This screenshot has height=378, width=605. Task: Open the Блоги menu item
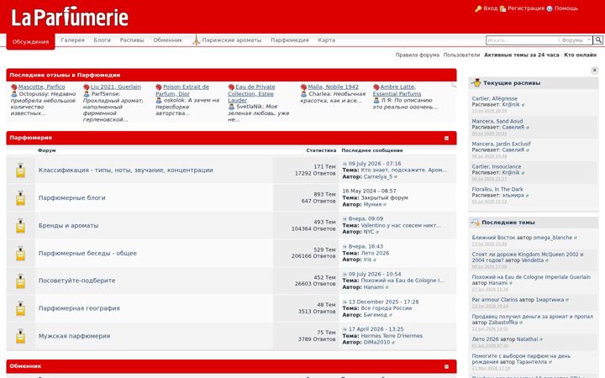click(x=102, y=39)
